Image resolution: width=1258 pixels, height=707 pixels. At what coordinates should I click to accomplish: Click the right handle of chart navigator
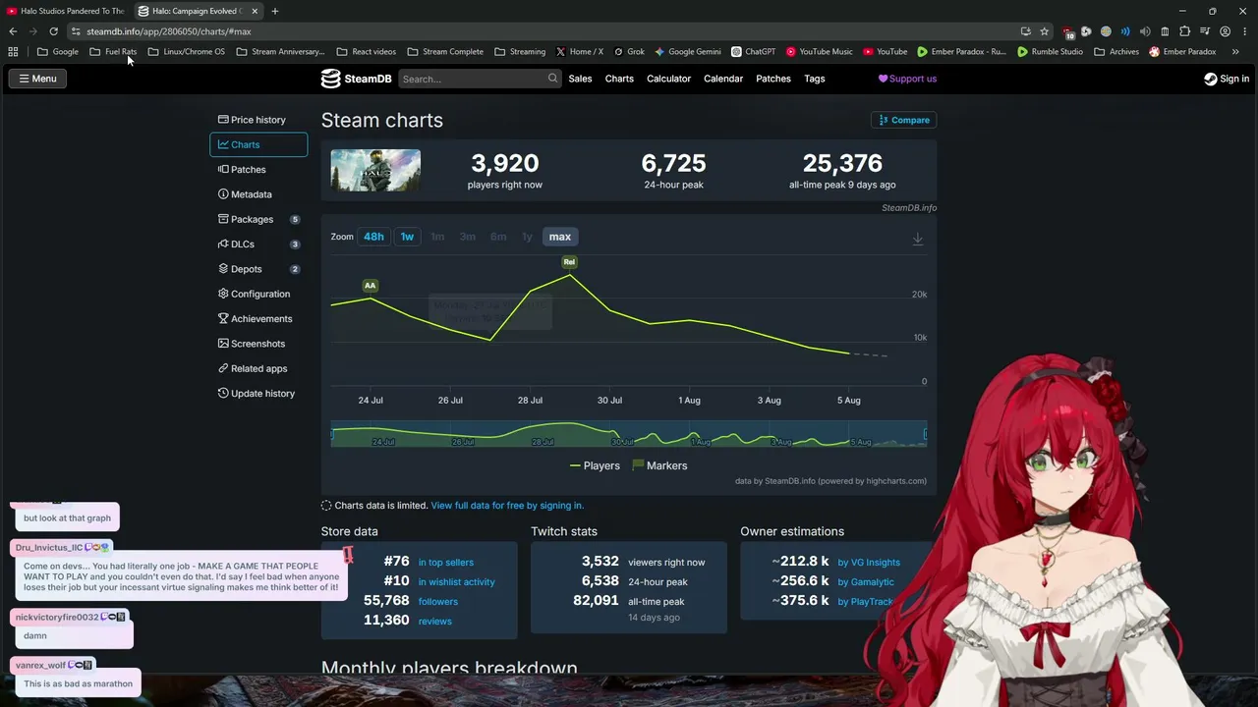point(925,434)
